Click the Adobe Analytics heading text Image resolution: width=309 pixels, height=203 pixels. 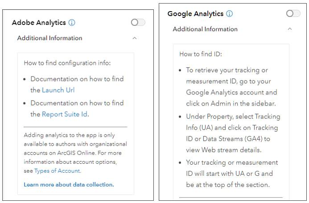coord(39,23)
